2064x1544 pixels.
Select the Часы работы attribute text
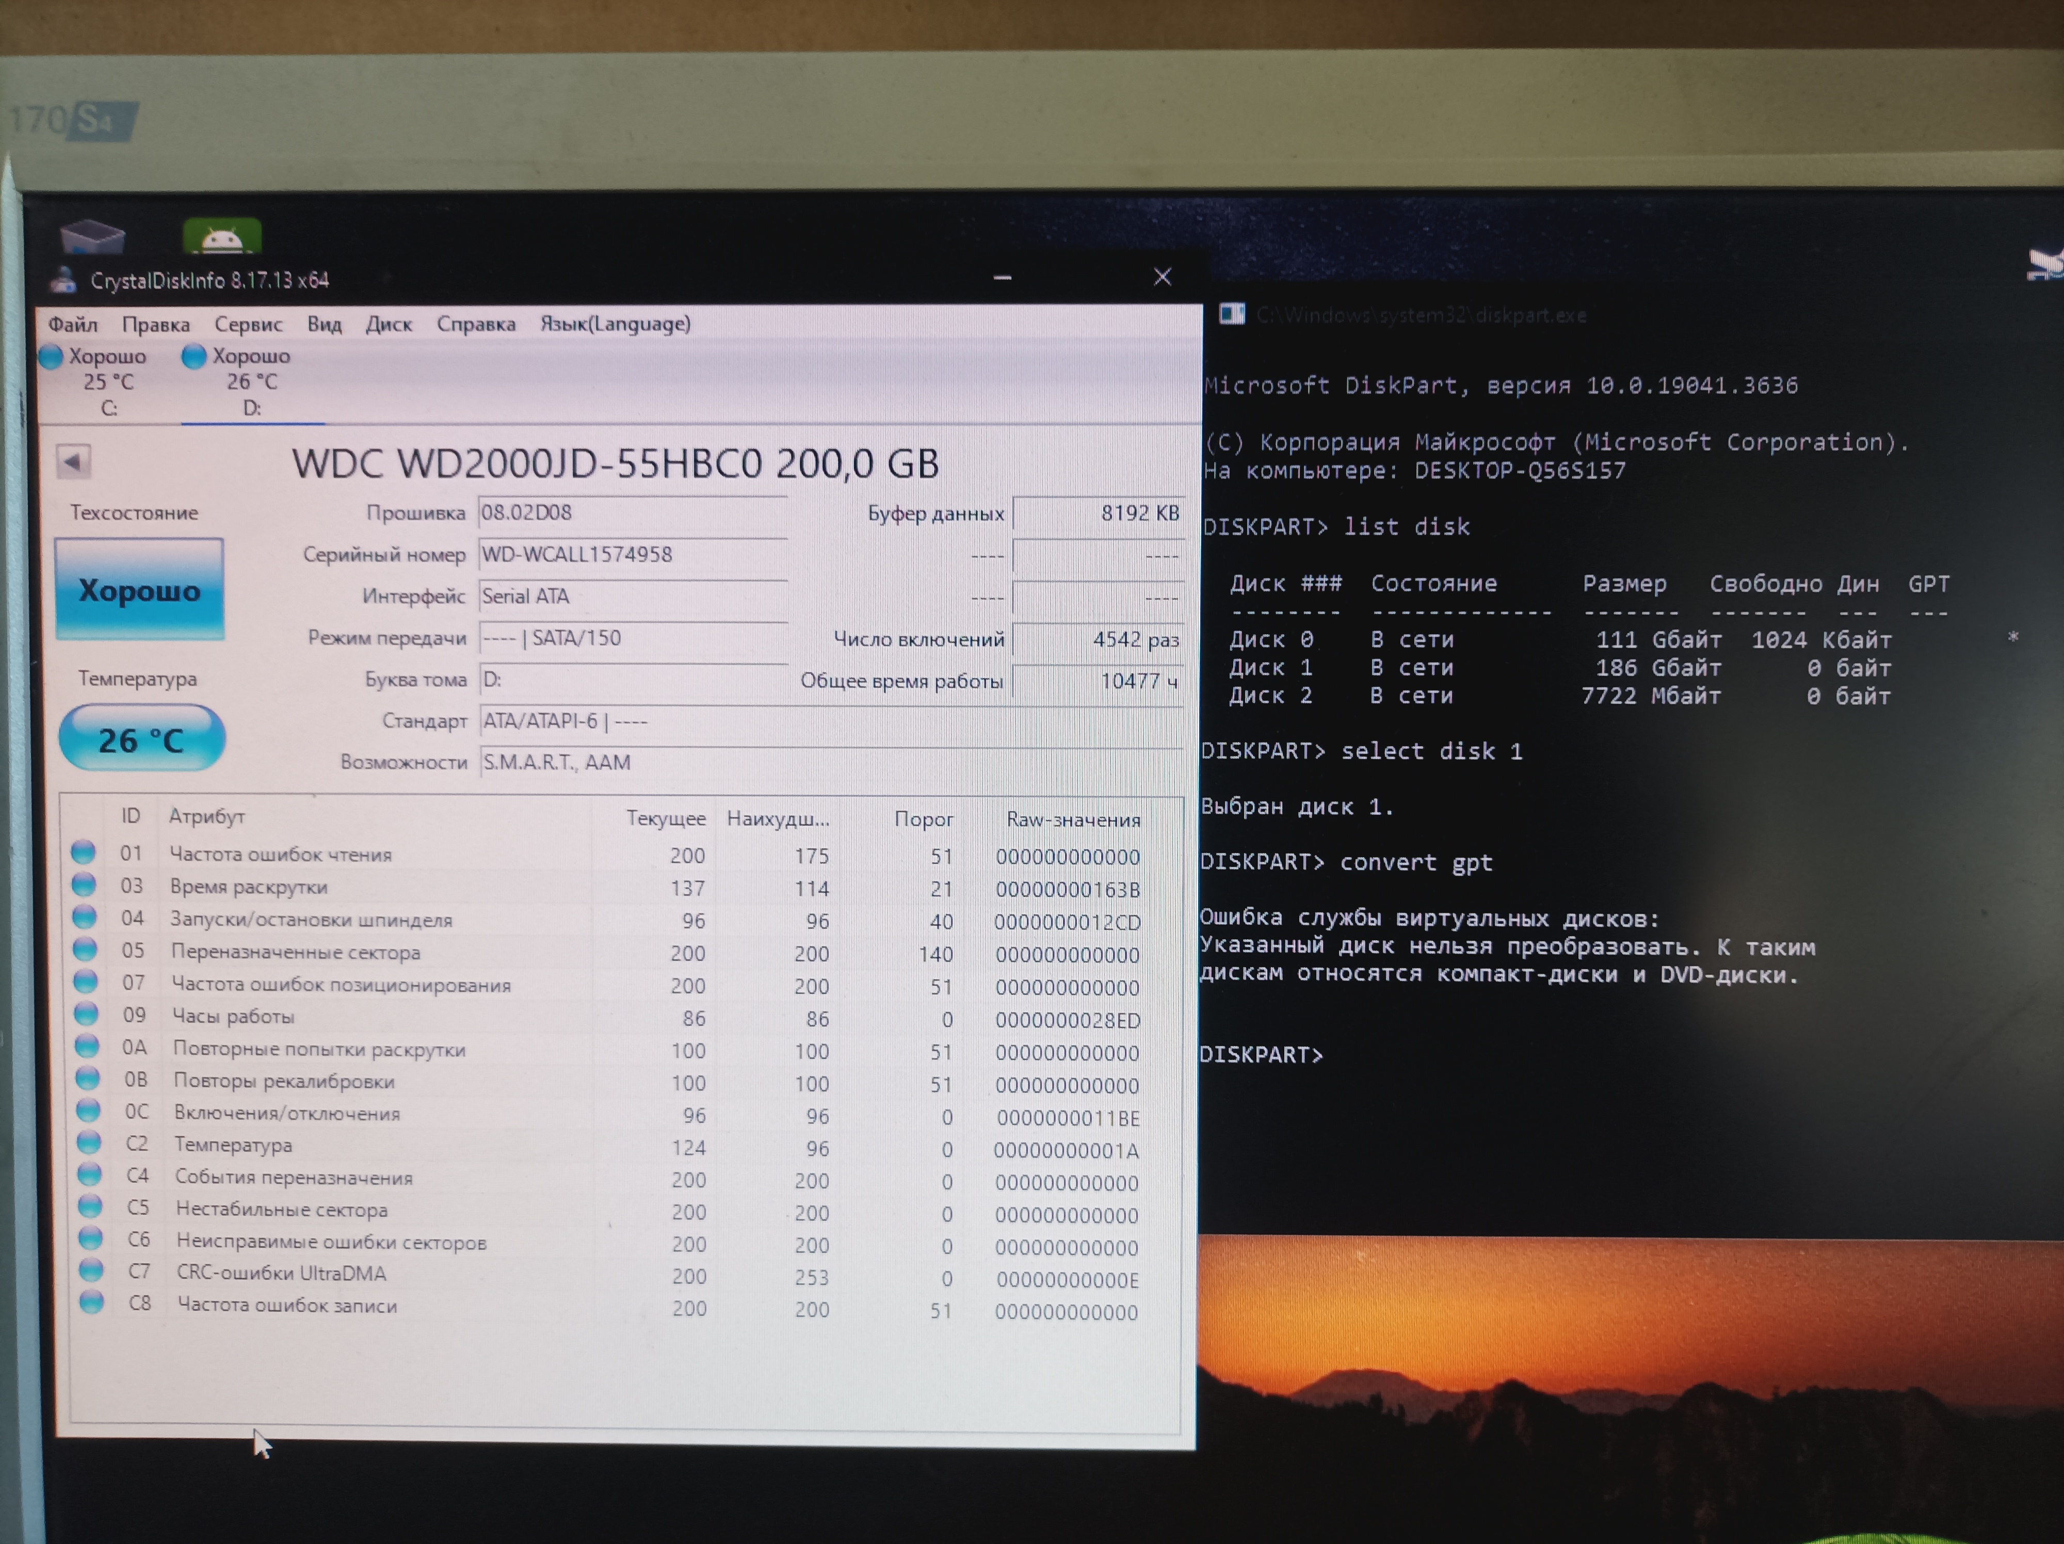click(x=233, y=1017)
